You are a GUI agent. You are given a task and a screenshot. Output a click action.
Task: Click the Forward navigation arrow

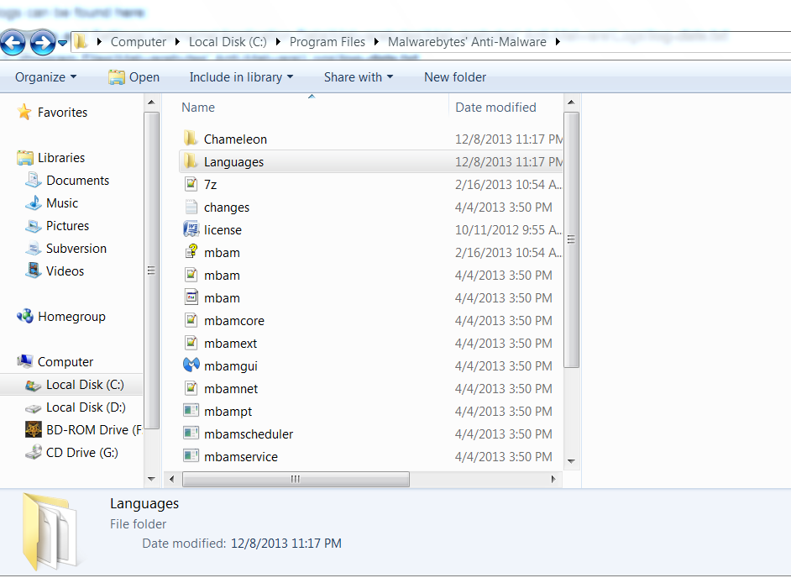42,42
